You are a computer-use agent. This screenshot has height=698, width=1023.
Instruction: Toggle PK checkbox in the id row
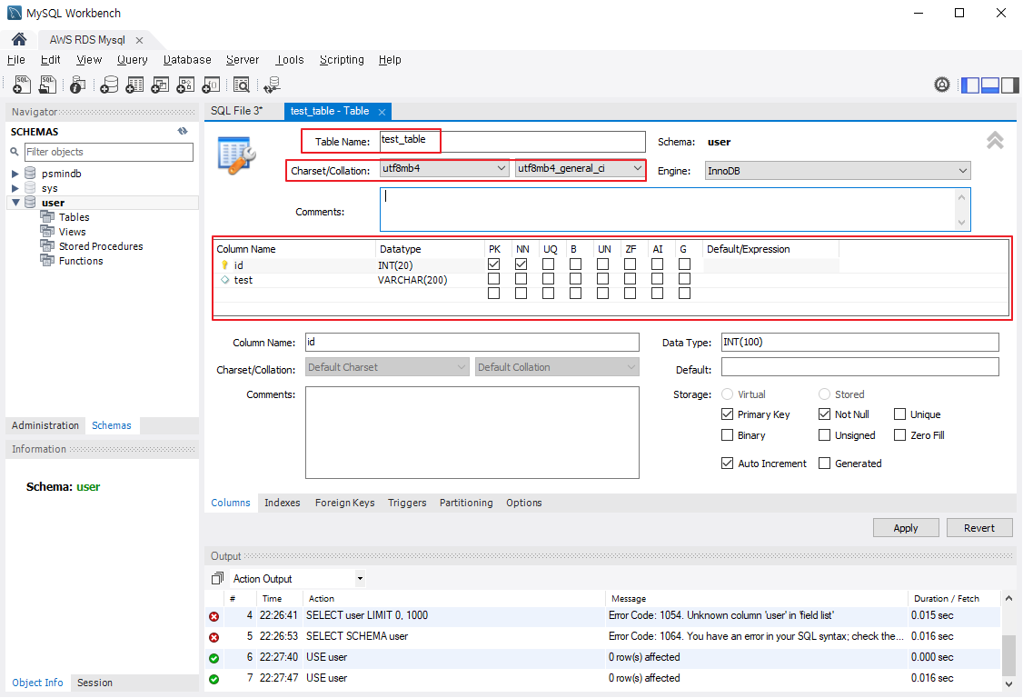[494, 264]
